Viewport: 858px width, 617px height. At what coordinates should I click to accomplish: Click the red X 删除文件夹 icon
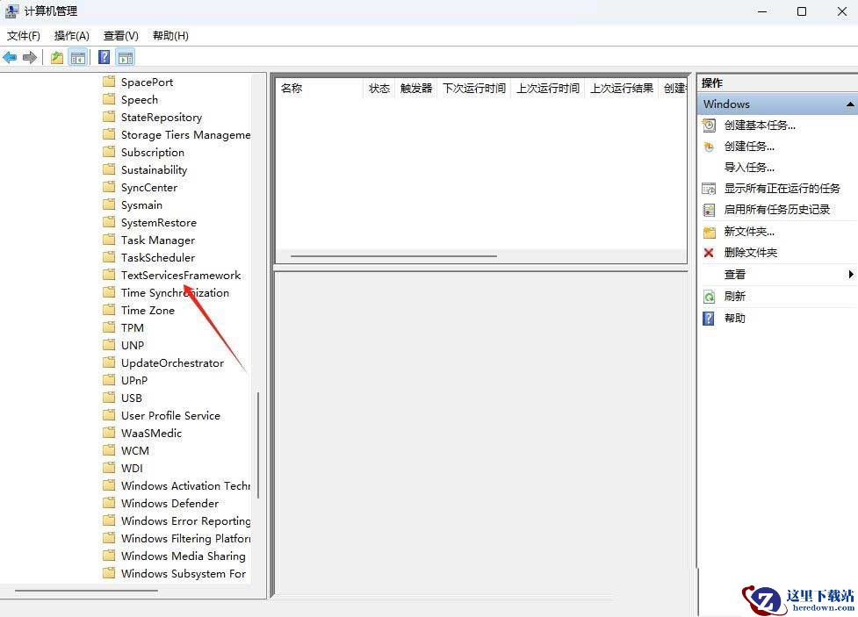click(709, 253)
